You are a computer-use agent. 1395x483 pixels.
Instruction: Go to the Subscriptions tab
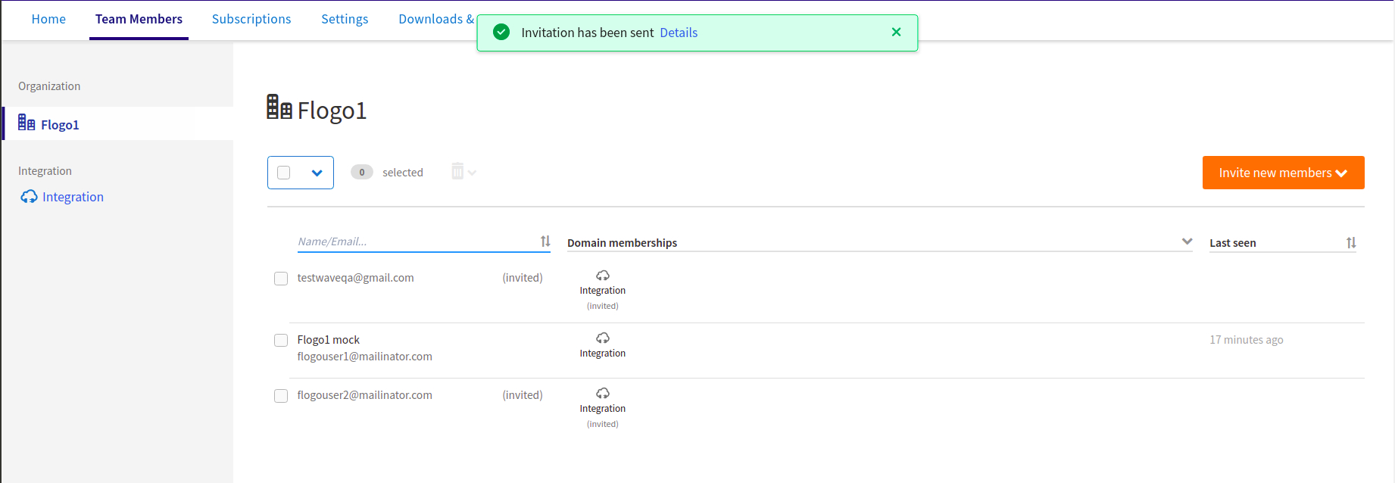click(251, 19)
